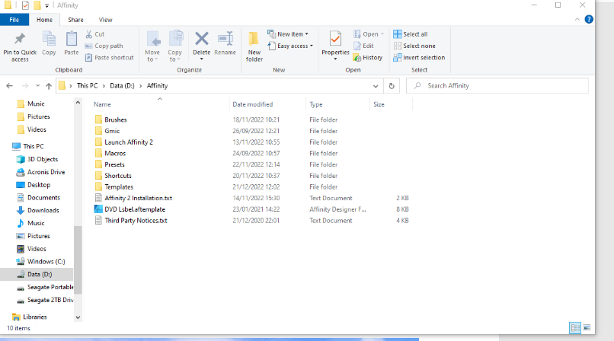Switch to Details view icon
The height and width of the screenshot is (341, 614).
[x=575, y=328]
